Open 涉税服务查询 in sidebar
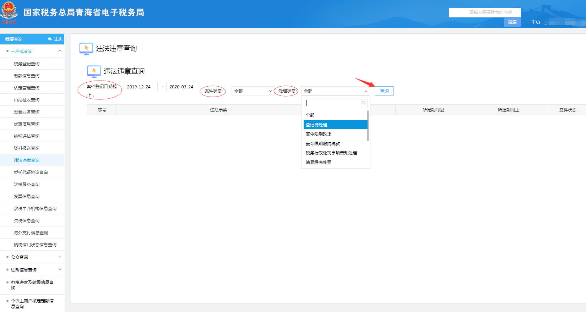Screen dimensions: 586x312 tap(27, 185)
